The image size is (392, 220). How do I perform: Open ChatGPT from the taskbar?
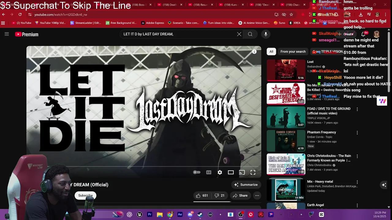pyautogui.click(x=130, y=215)
